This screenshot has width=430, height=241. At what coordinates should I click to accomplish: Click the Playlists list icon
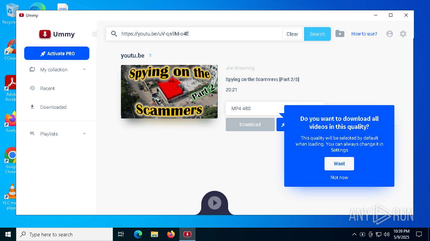32,134
